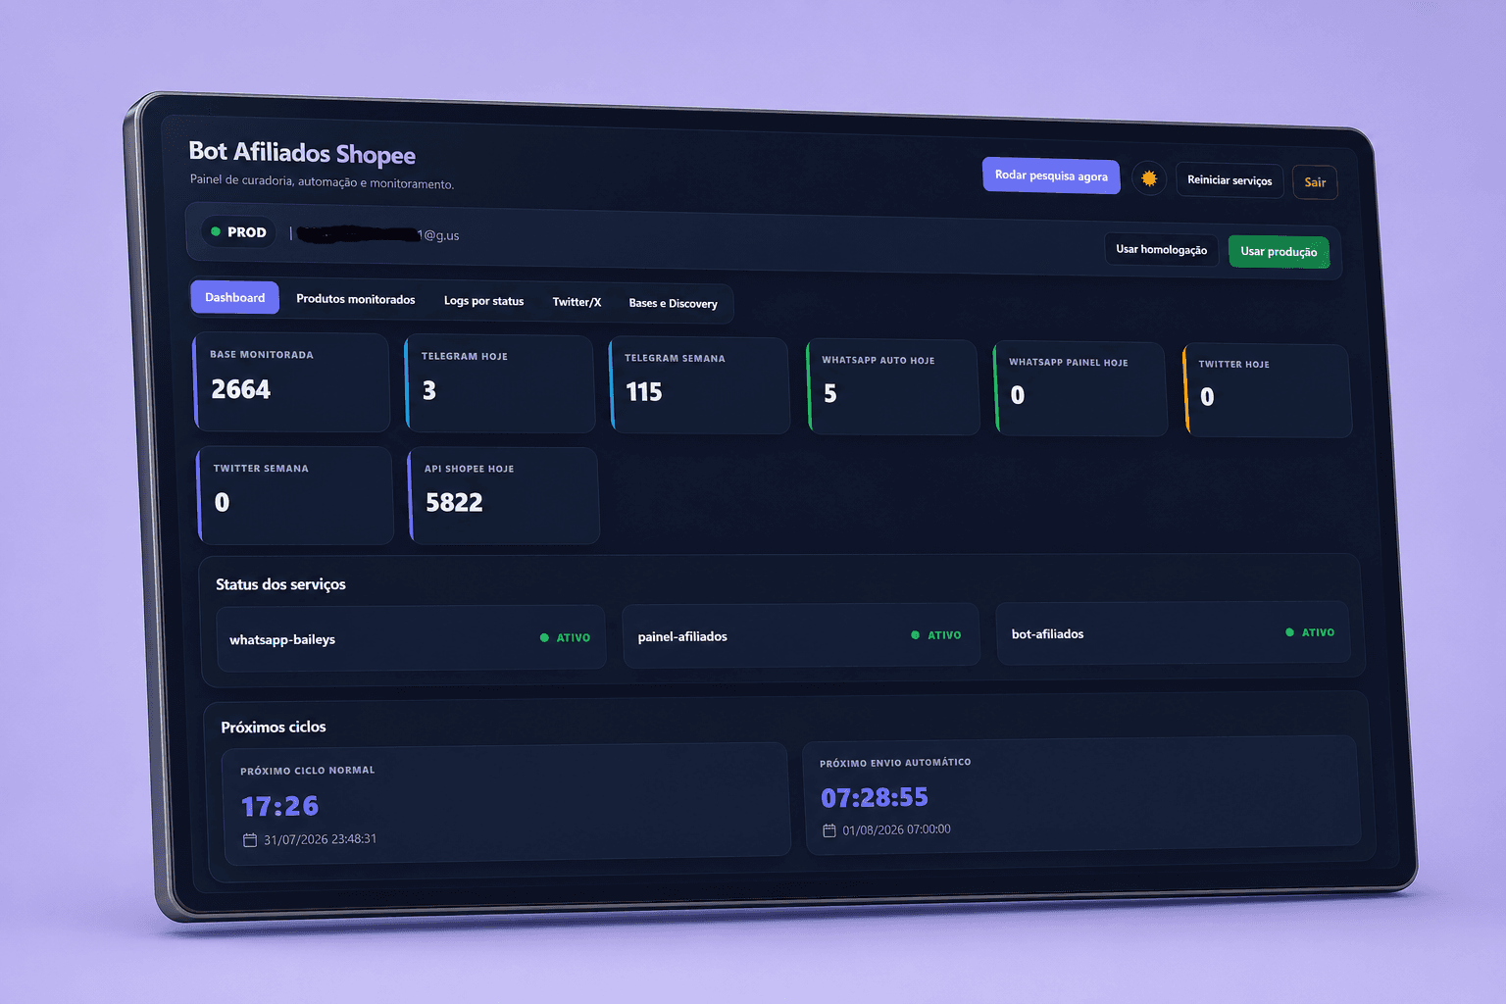Screen dimensions: 1506x1004
Task: Toggle the sun theme icon
Action: pyautogui.click(x=1149, y=178)
